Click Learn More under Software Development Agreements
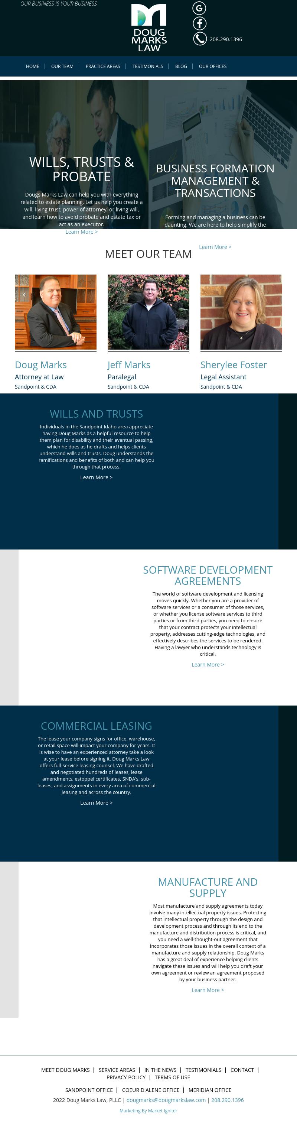This screenshot has width=297, height=1125. point(208,664)
